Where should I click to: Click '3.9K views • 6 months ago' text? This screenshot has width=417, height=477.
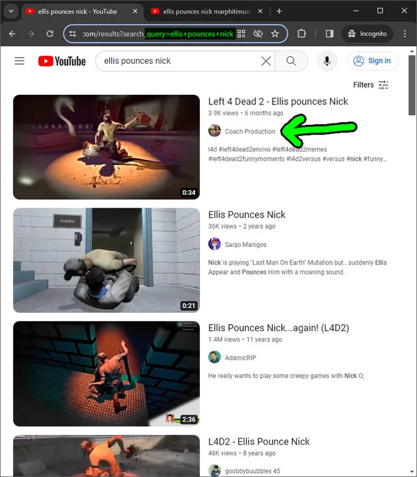click(x=245, y=113)
